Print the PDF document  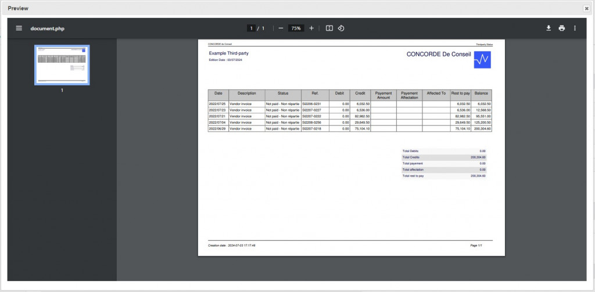(562, 28)
